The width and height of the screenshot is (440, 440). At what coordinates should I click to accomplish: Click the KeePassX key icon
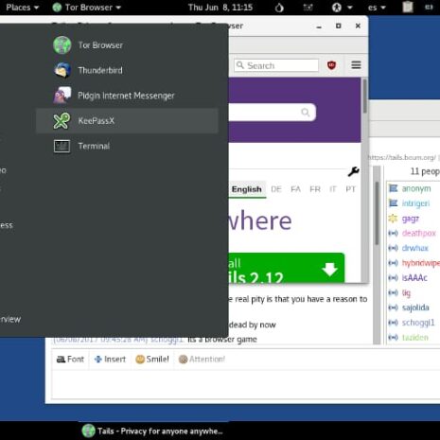62,120
